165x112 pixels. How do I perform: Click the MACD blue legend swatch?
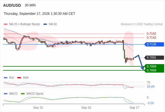point(6,94)
